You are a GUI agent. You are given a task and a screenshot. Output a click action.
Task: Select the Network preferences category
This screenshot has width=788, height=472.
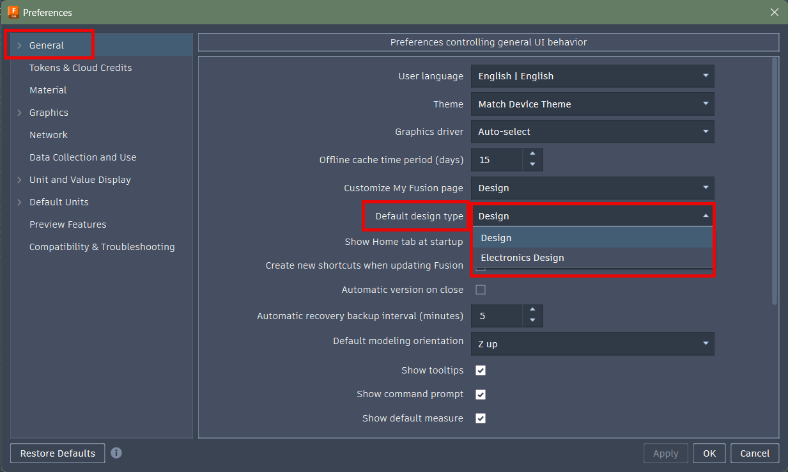[48, 134]
